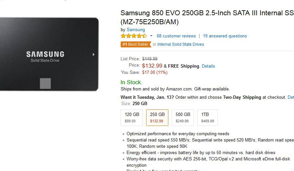Image resolution: width=294 pixels, height=171 pixels.
Task: Click the star rating icons
Action: coord(134,36)
